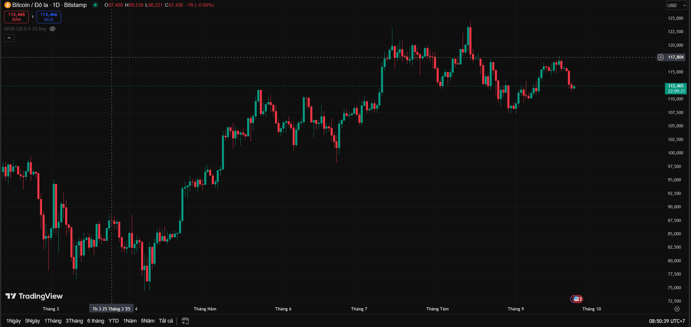The height and width of the screenshot is (327, 691).
Task: Open timezone menu at 08:50:39 UTC+7
Action: [x=667, y=321]
